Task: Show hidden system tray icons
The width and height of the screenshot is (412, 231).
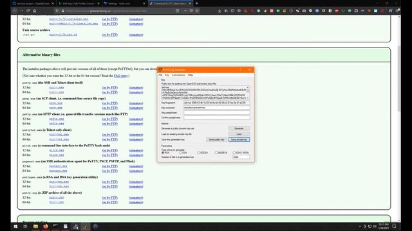Action: pos(360,227)
